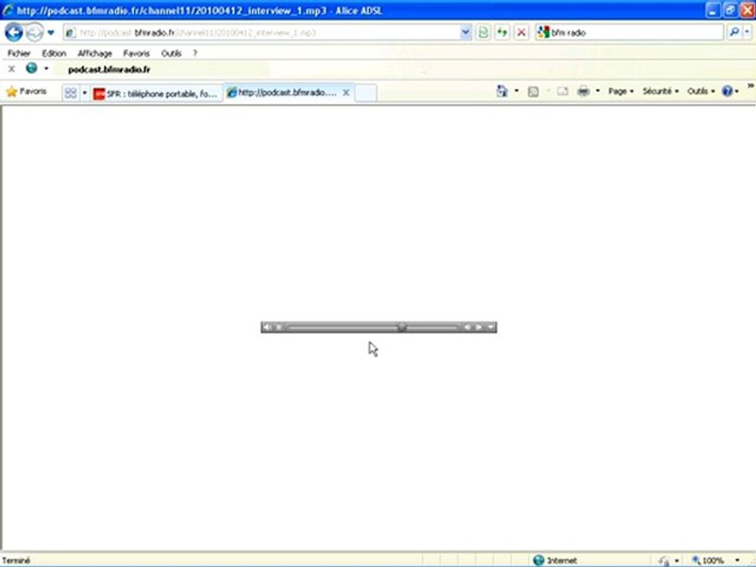
Task: Open the tab list dropdown arrow
Action: [84, 93]
